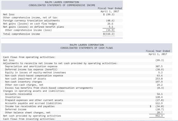The width and height of the screenshot is (178, 121).
Task: Click the 307.5 depreciation value
Action: pyautogui.click(x=159, y=67)
